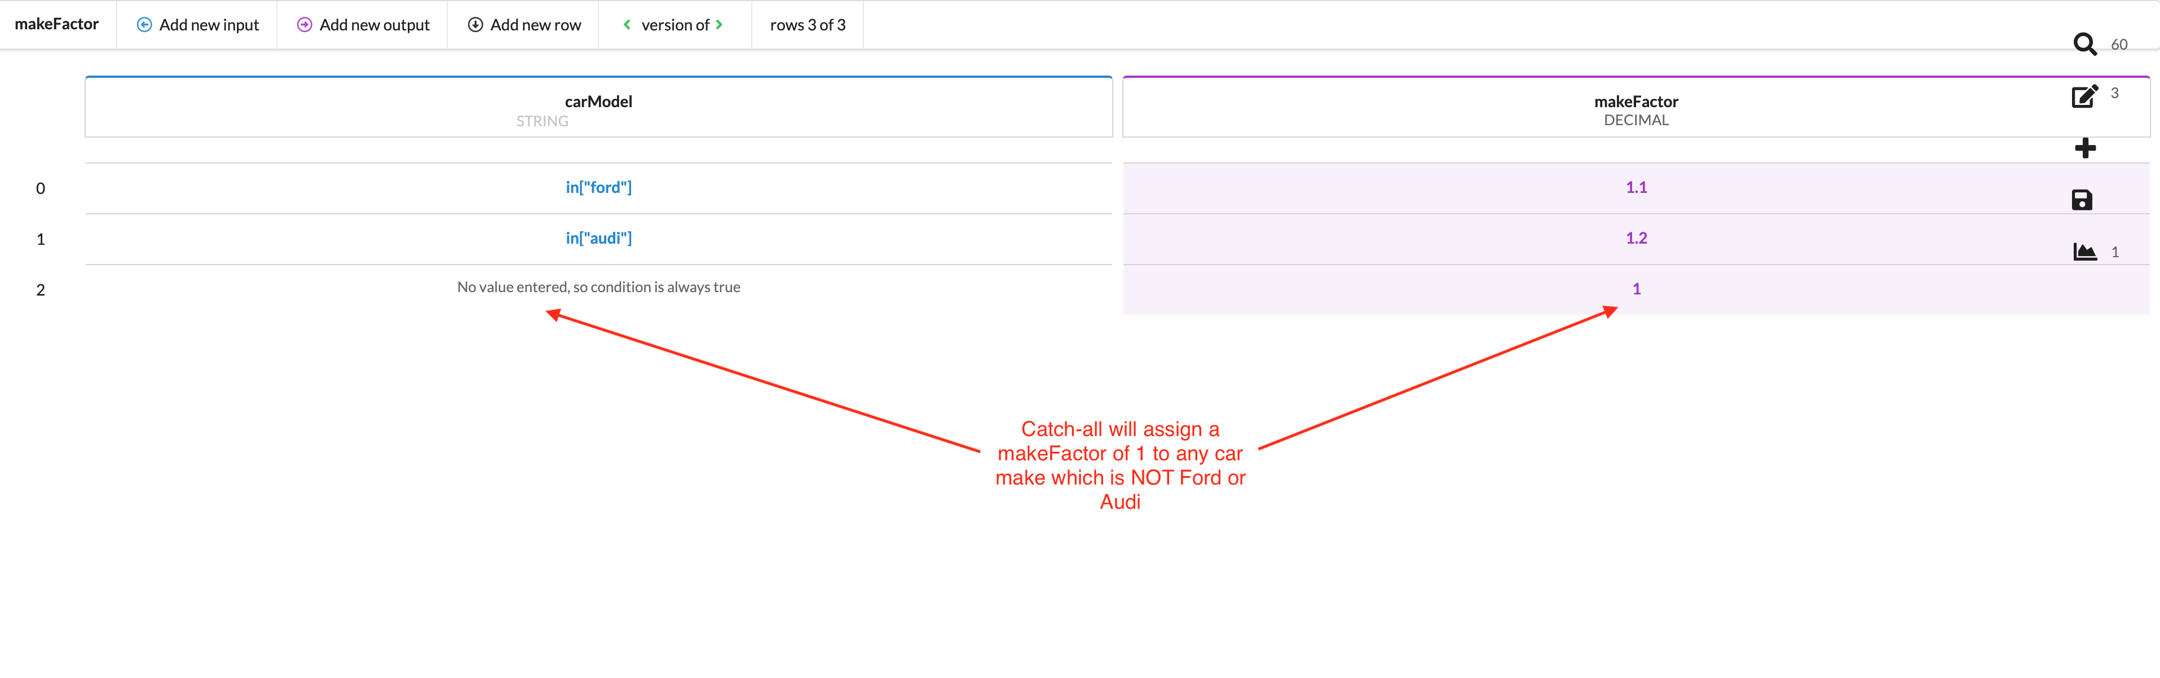
Task: Click the right chevron after version of
Action: (718, 24)
